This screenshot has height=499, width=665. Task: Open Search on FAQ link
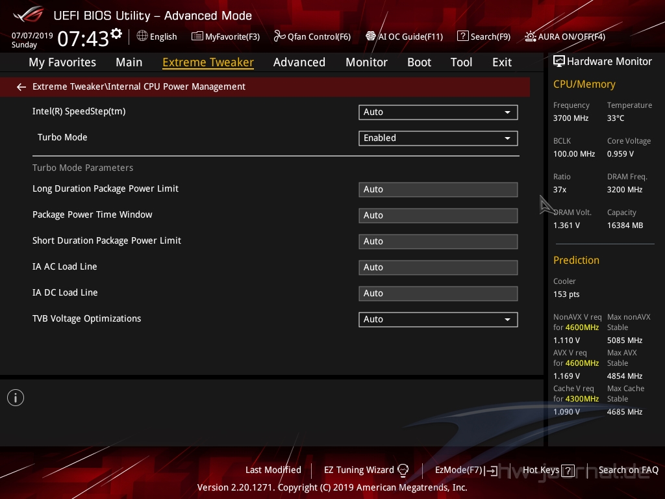pyautogui.click(x=628, y=470)
